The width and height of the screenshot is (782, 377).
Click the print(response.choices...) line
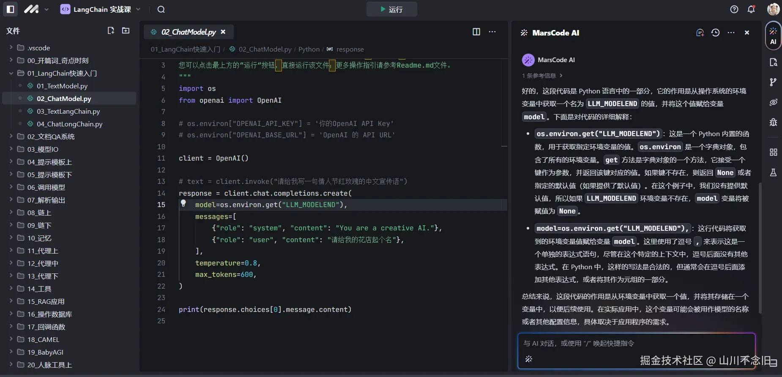265,309
